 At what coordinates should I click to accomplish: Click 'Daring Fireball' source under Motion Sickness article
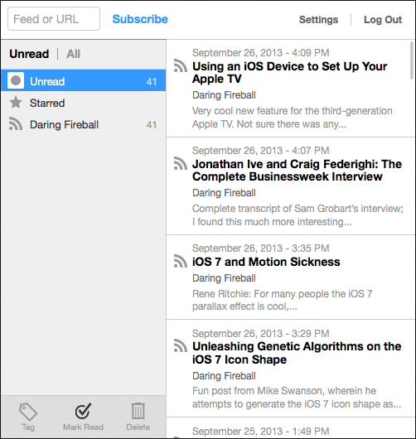click(224, 278)
